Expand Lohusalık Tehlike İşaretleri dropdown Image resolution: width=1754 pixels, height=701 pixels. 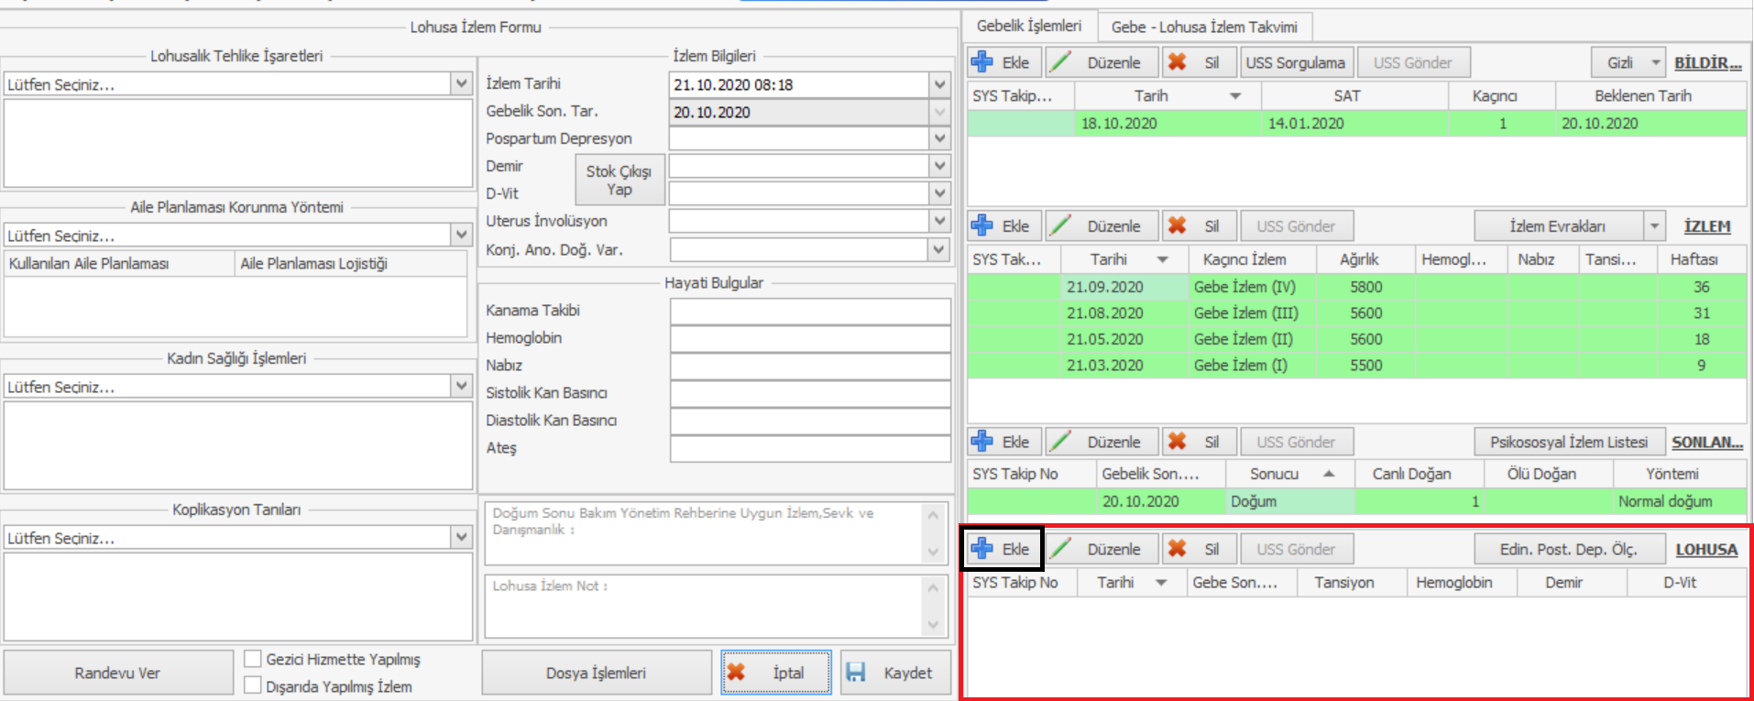pyautogui.click(x=462, y=83)
